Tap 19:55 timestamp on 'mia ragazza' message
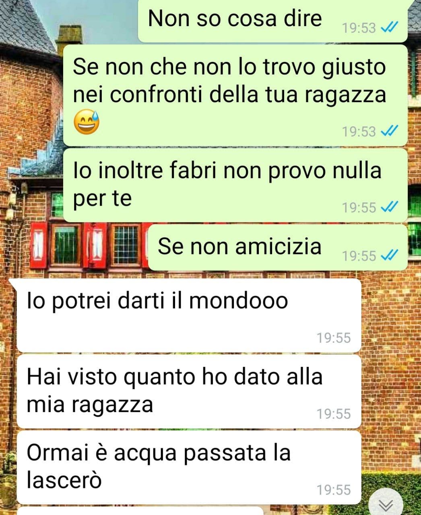Screen dimensions: 421x515 click(334, 414)
